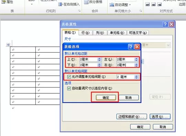Switch to the Cell (单元格) tab

tap(117, 33)
